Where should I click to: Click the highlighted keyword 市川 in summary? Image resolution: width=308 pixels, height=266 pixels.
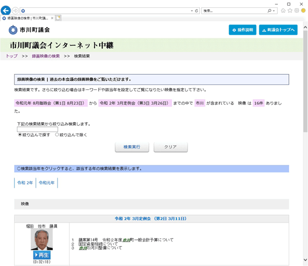pos(200,103)
